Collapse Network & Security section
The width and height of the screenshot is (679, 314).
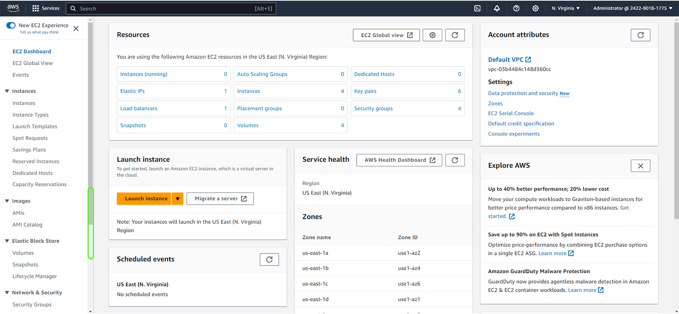(x=7, y=292)
